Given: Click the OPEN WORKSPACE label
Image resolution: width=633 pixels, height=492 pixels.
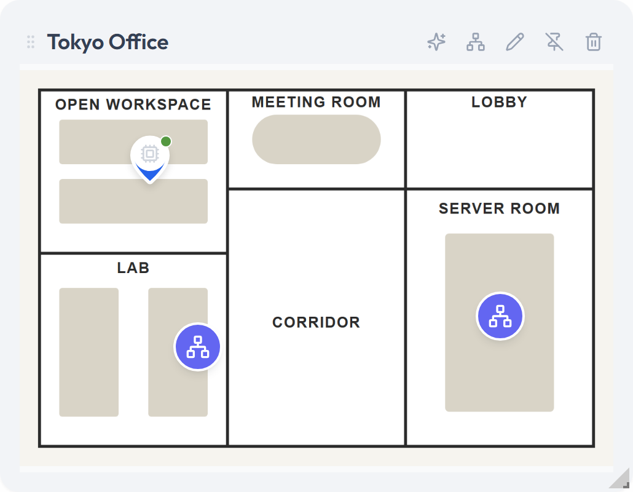Looking at the screenshot, I should tap(133, 104).
